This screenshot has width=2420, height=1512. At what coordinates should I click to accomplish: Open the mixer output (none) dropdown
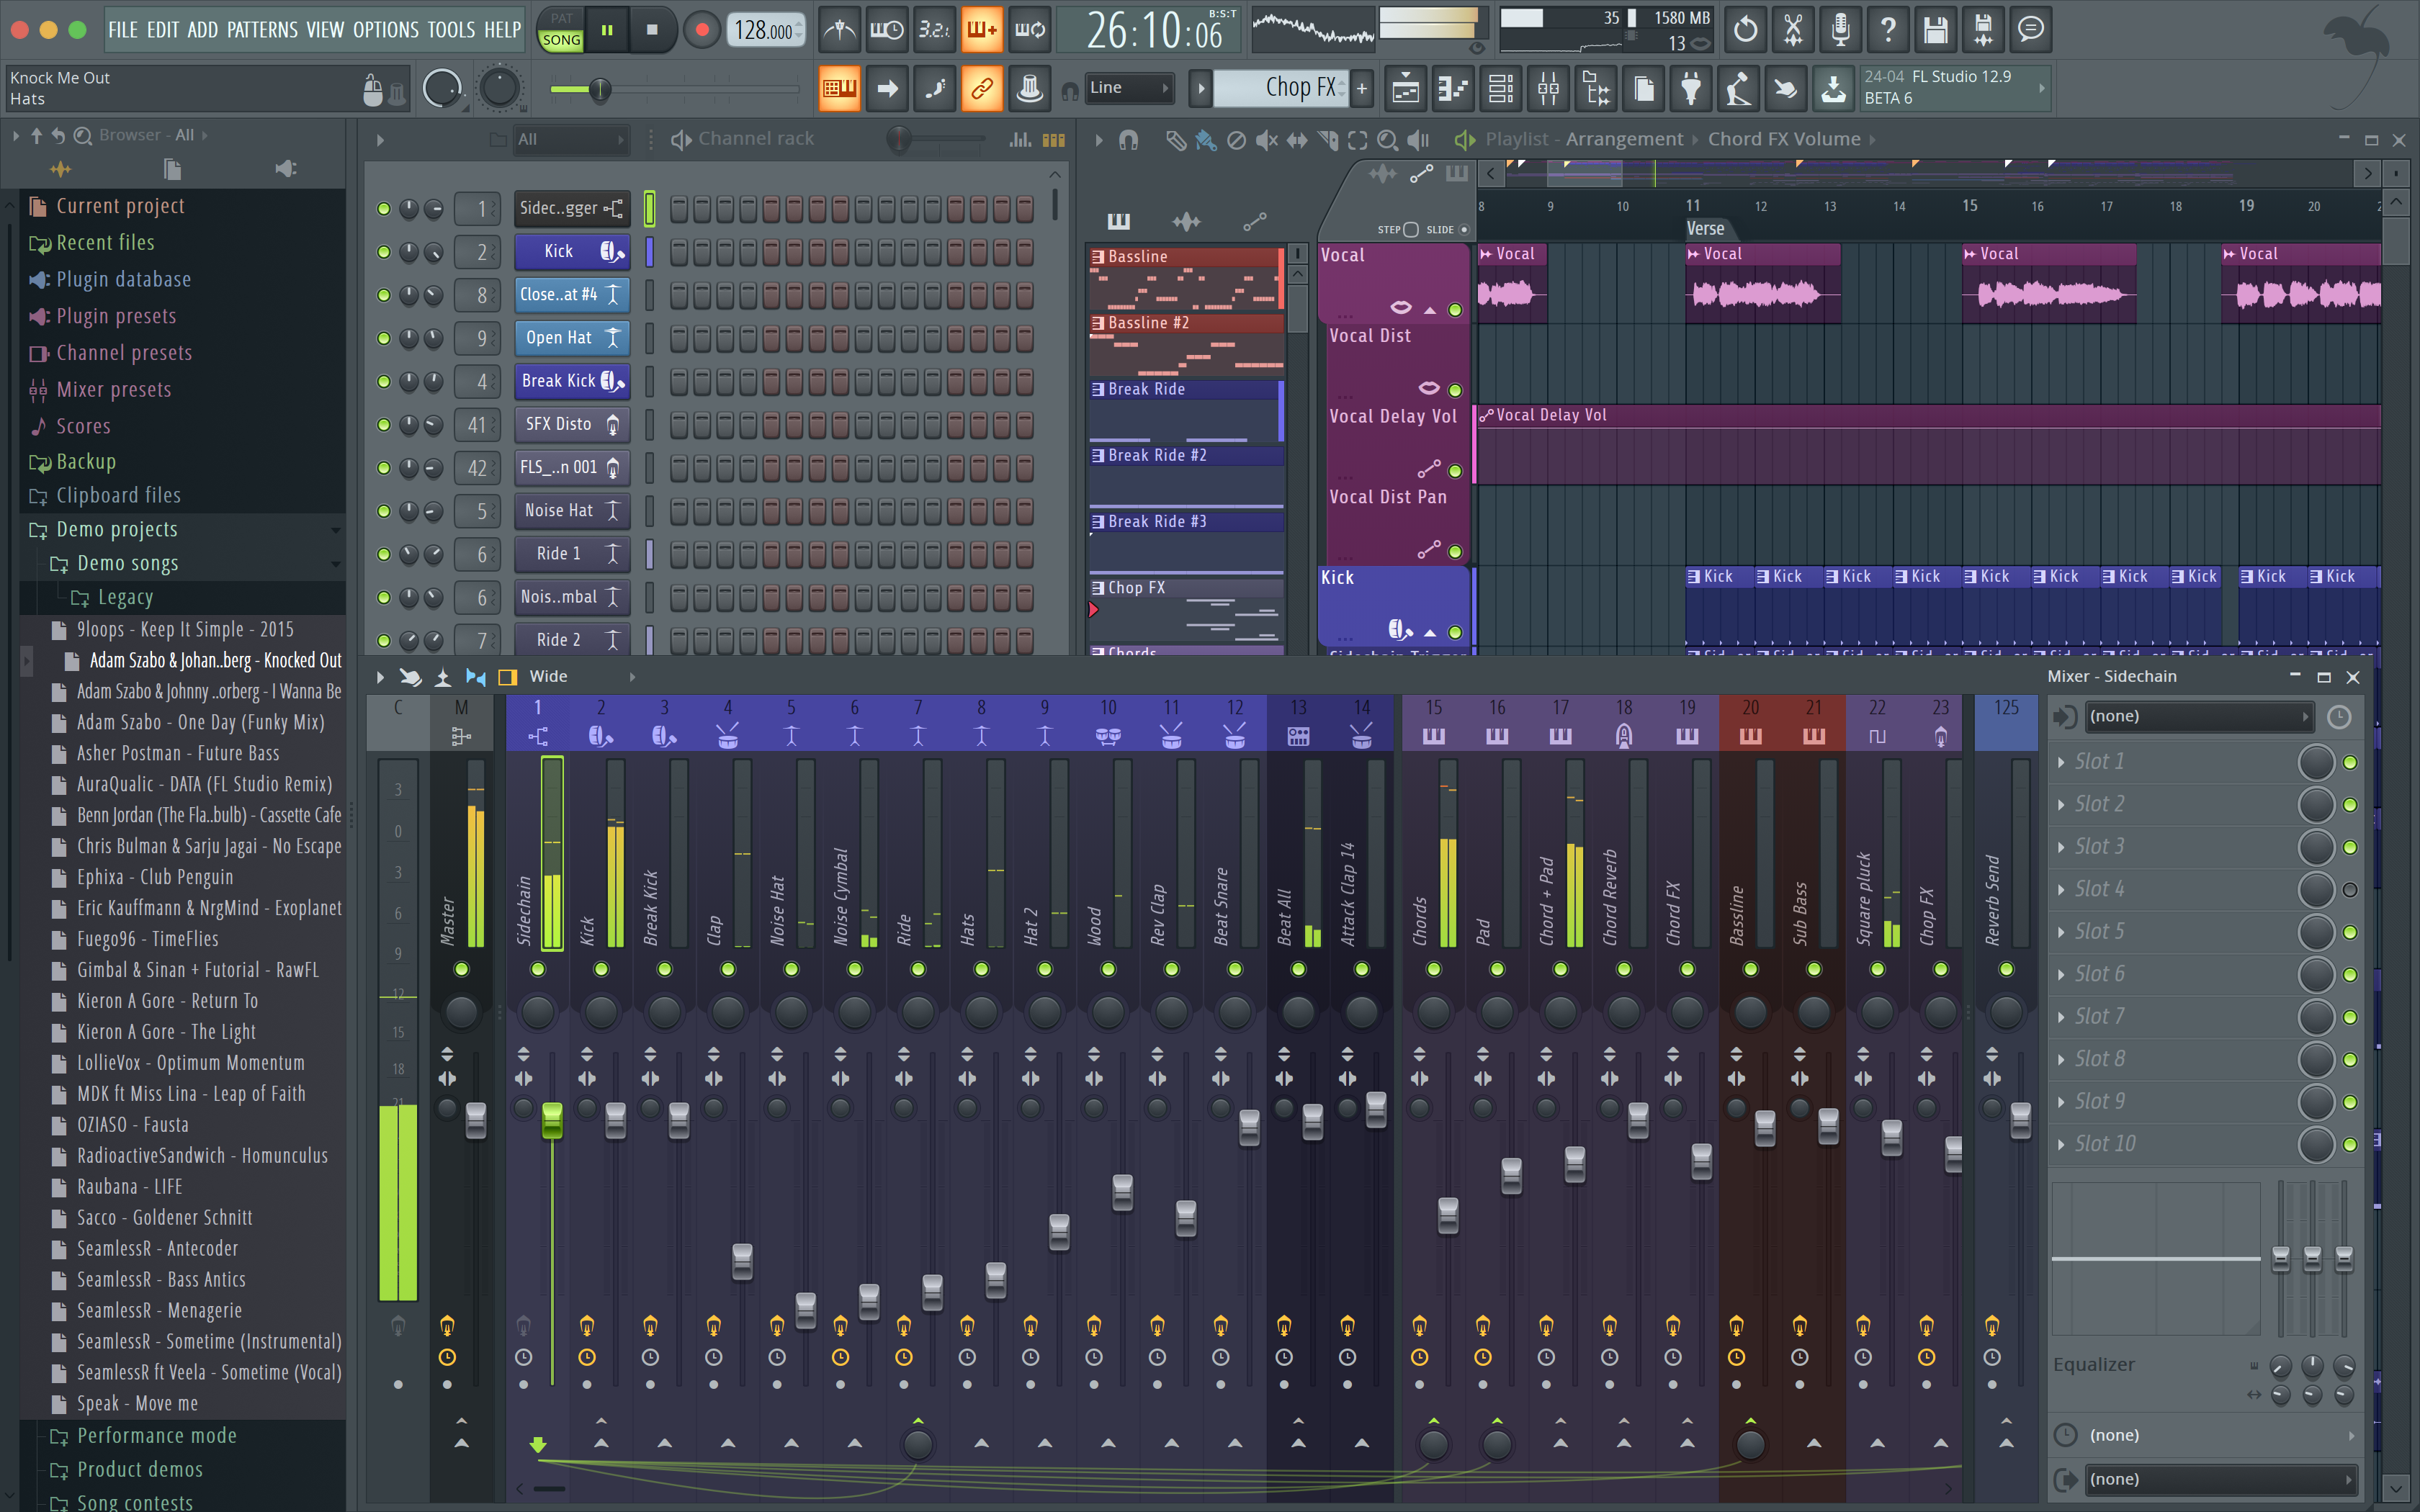2221,1479
